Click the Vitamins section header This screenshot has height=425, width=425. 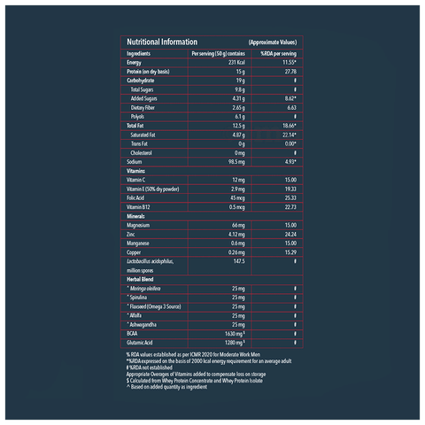tap(135, 171)
